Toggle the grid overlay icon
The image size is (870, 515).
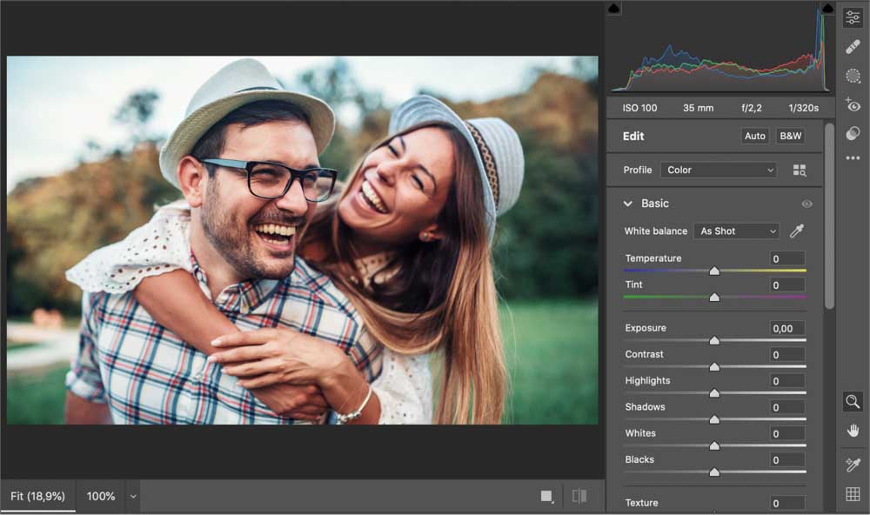(x=853, y=495)
